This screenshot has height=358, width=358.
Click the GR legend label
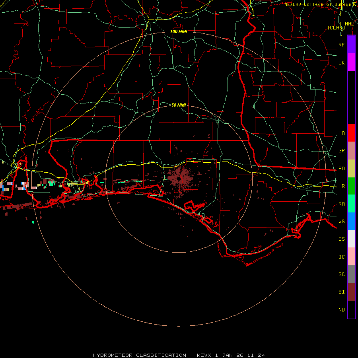[341, 151]
